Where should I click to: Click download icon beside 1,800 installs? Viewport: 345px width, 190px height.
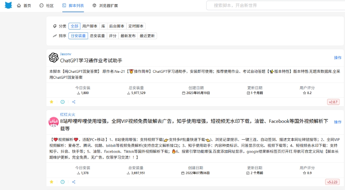pos(78,93)
